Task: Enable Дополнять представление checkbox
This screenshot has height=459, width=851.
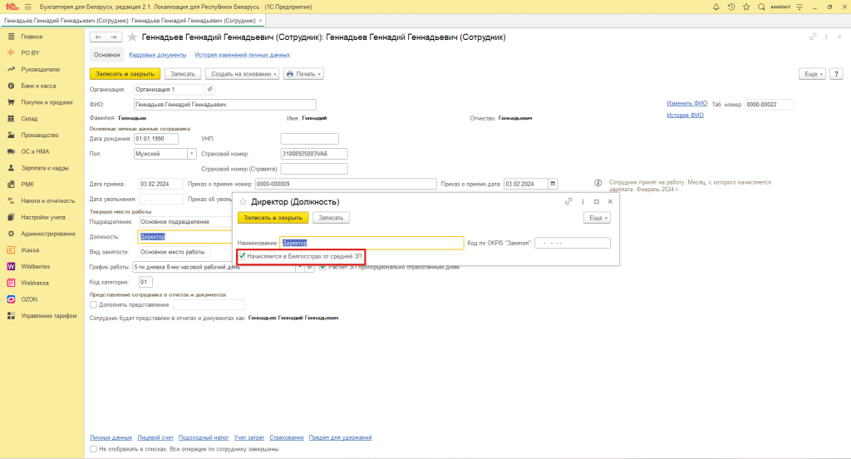Action: (93, 304)
